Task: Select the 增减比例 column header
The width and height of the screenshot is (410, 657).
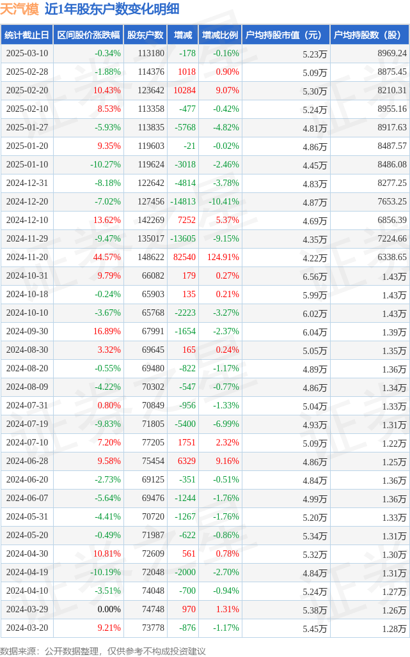Action: point(220,35)
